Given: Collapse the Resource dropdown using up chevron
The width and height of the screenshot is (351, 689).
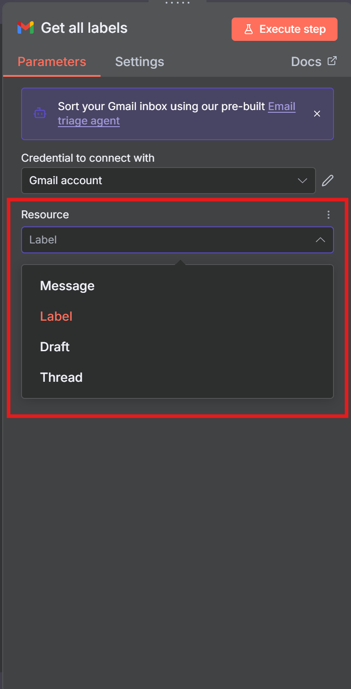Looking at the screenshot, I should (x=320, y=240).
